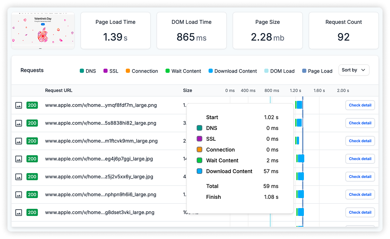Viewport: 390px width, 239px height.
Task: Open Check detail for eg4j6p7ggi_large.jpg
Action: pos(360,159)
